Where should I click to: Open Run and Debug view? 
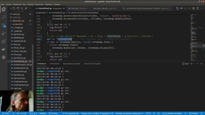[4, 33]
